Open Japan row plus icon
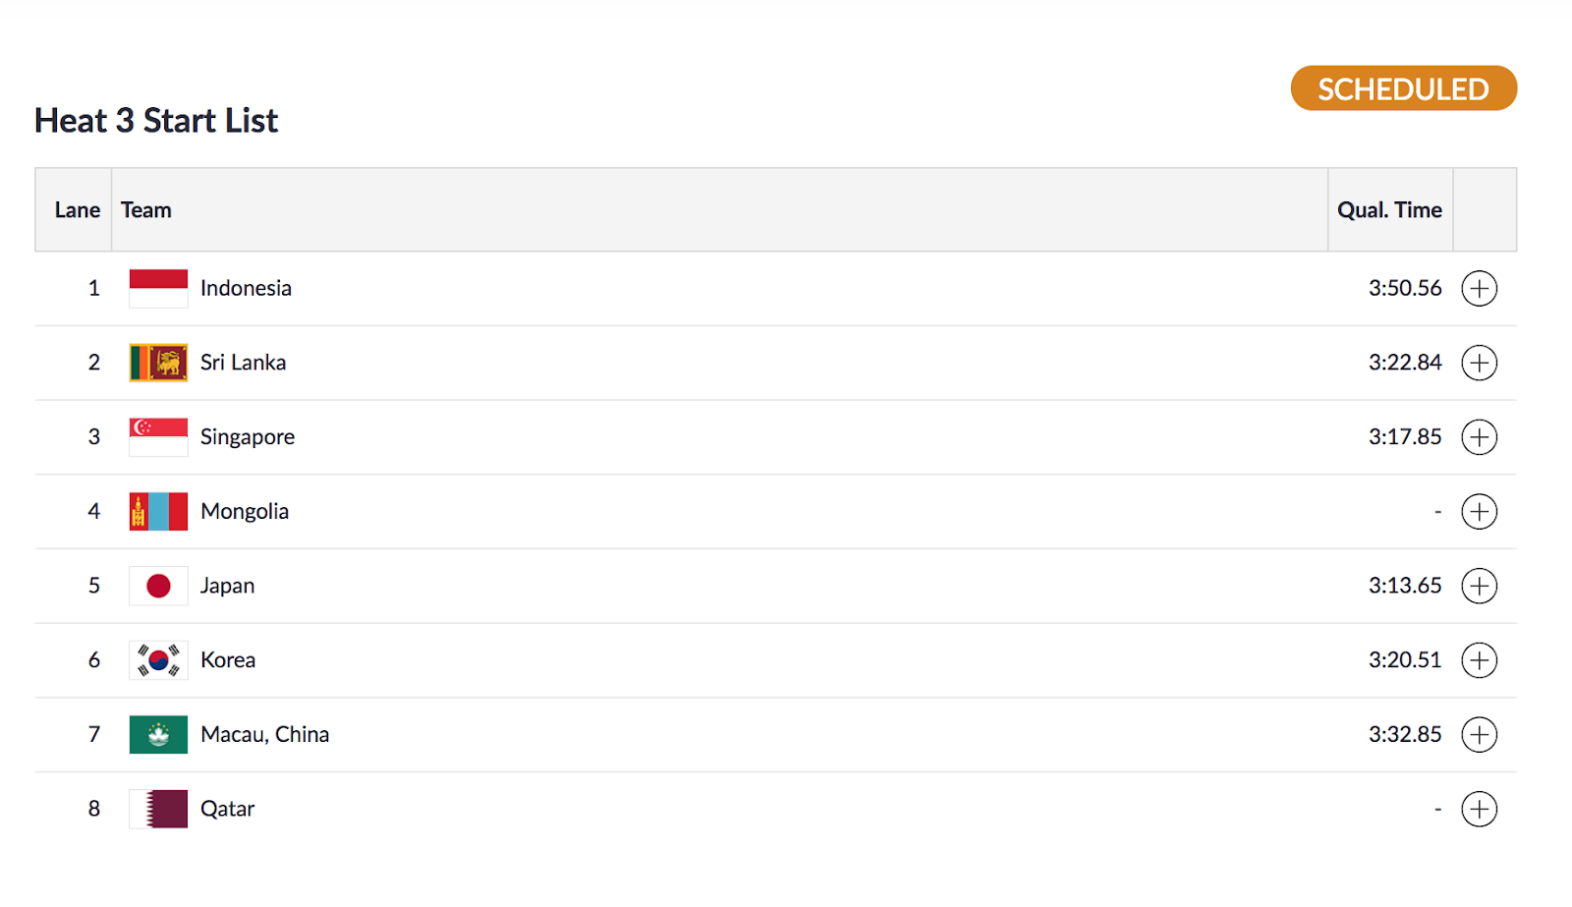 1479,586
